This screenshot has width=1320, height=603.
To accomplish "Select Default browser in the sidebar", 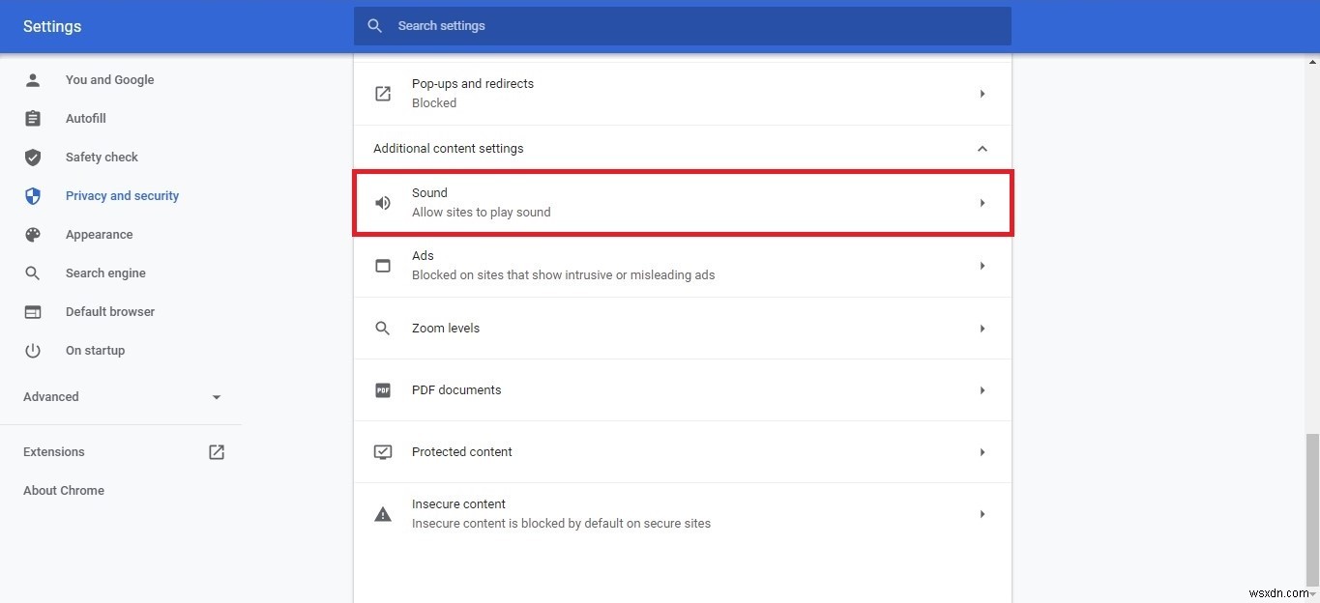I will (109, 311).
